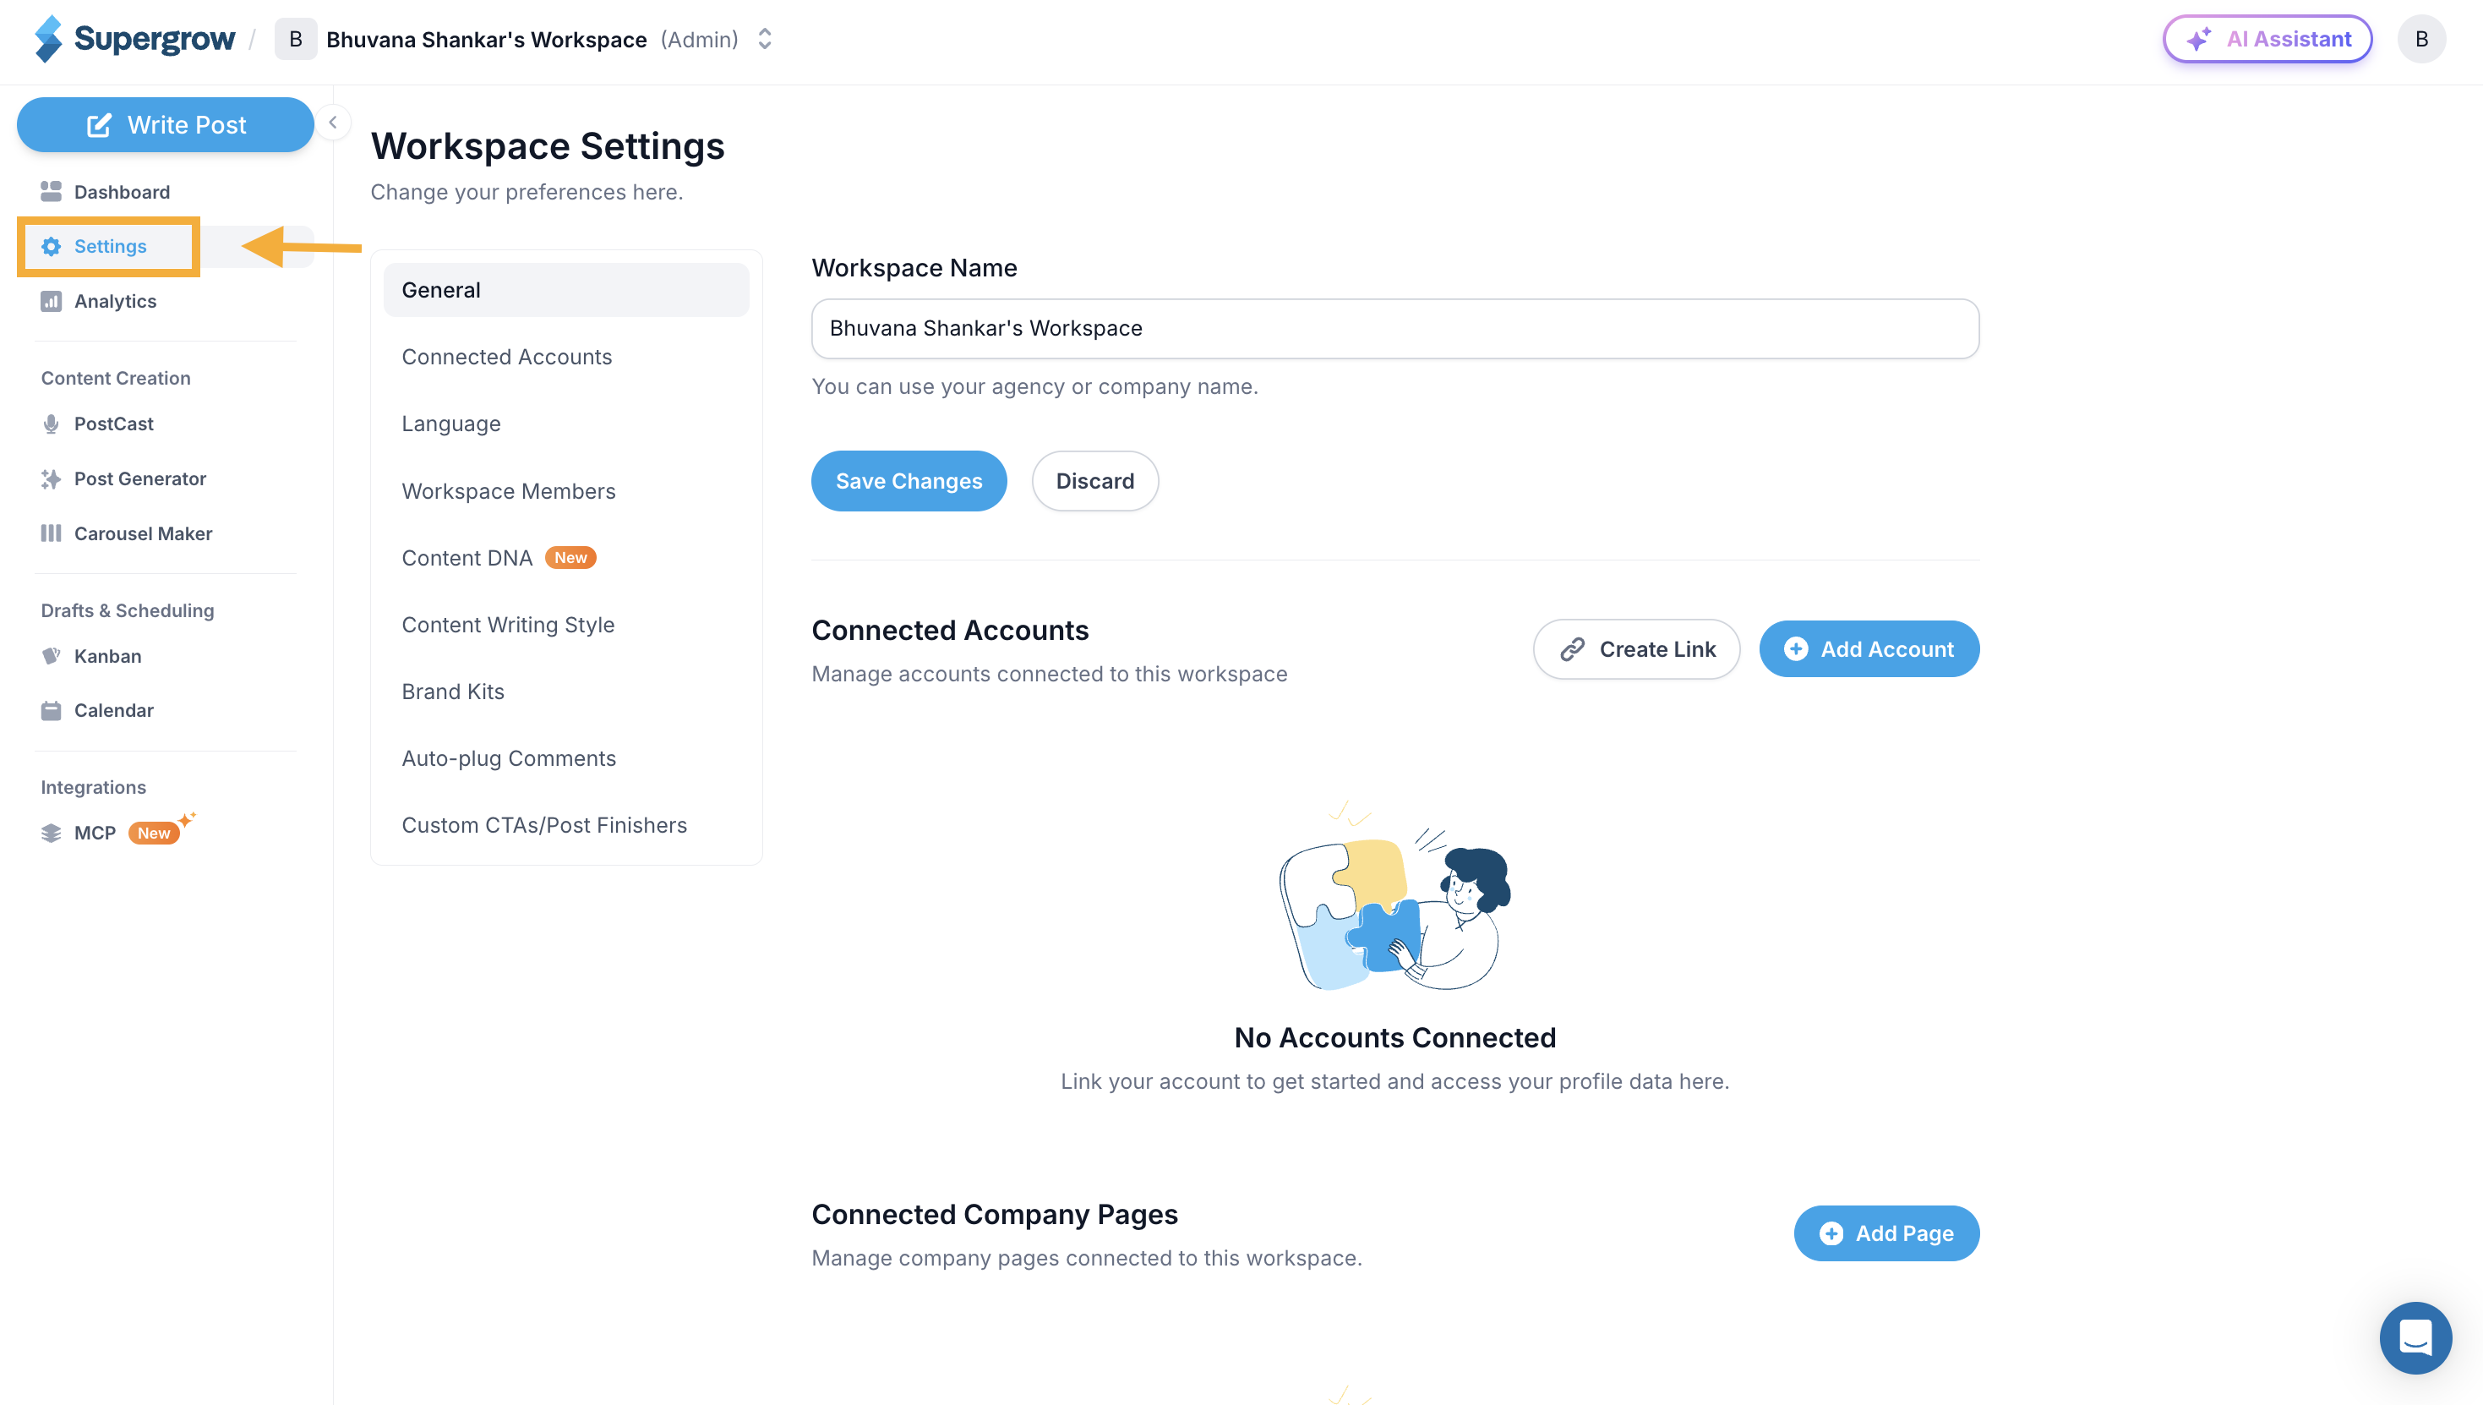Collapse the sidebar with chevron arrow
The width and height of the screenshot is (2483, 1405).
(333, 123)
